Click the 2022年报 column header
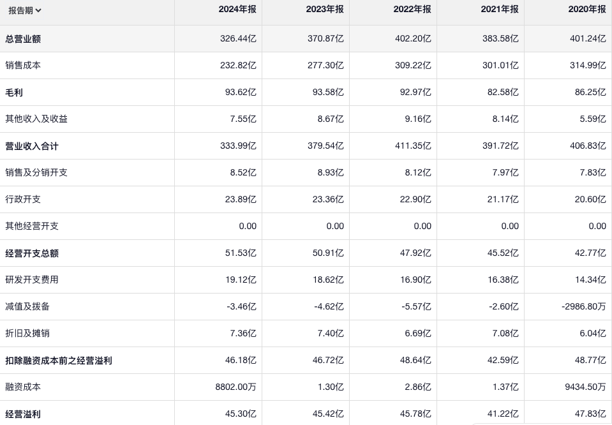Screen dimensions: 612x425 tap(412, 10)
